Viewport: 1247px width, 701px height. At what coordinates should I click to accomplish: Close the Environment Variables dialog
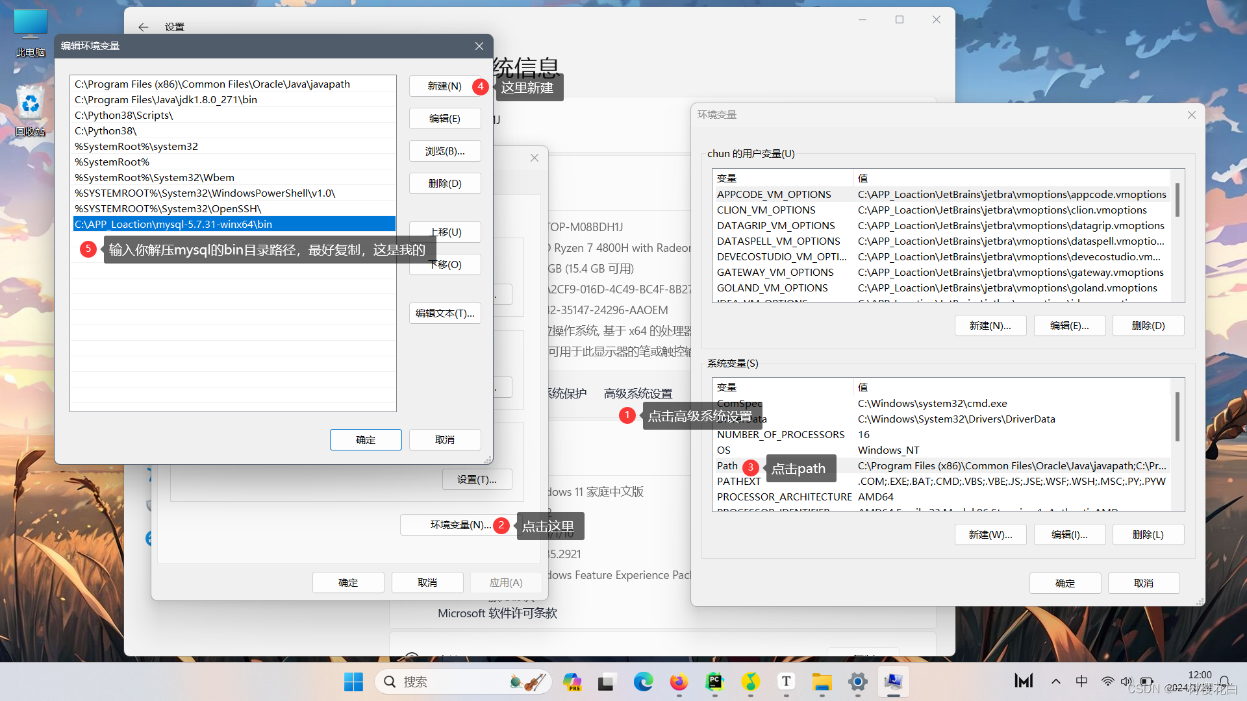click(1191, 115)
